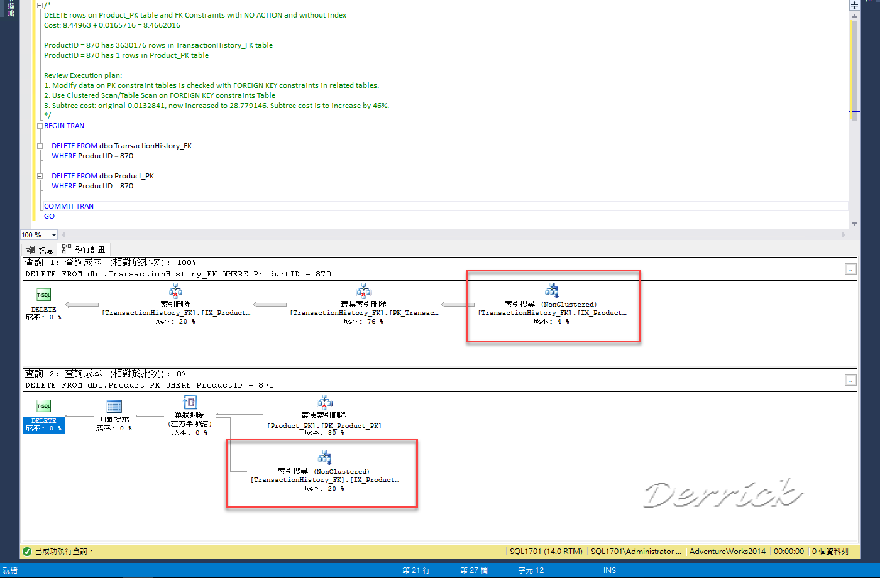Click the highlighted NonClustered 索引搜尋 icon in query 1
This screenshot has height=578, width=880.
tap(552, 290)
